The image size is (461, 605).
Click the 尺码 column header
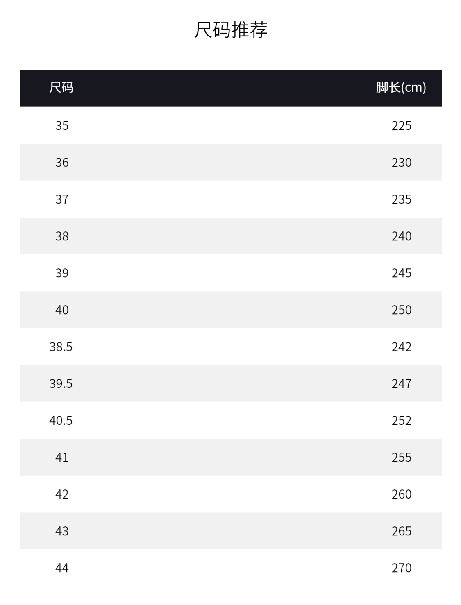(x=61, y=88)
